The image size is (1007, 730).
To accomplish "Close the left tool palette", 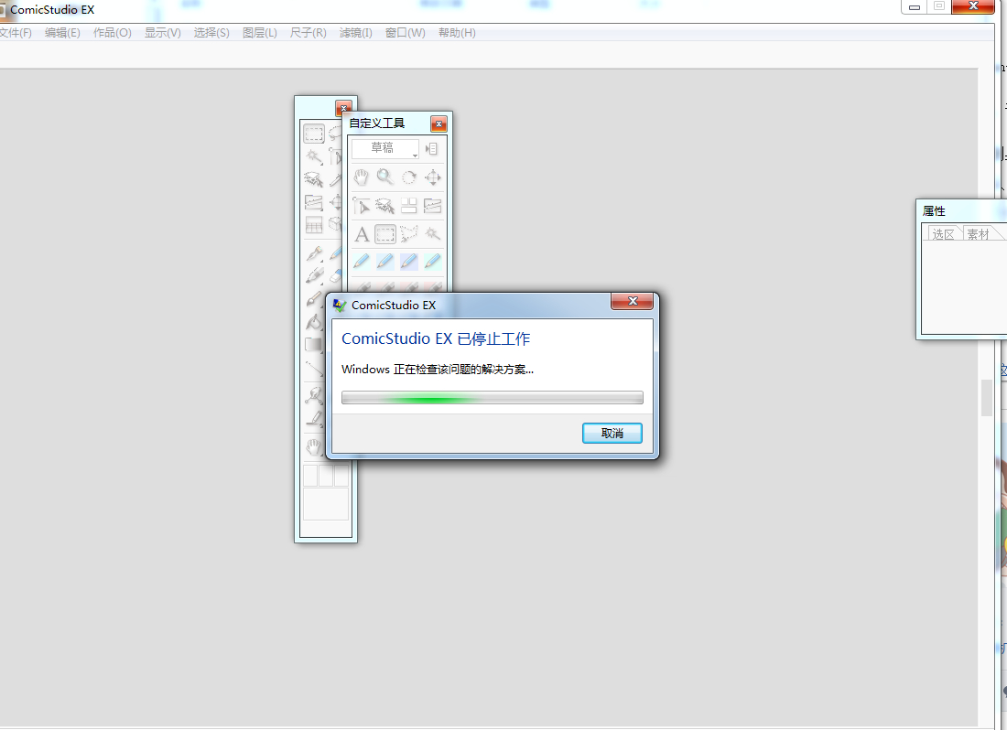I will [x=343, y=108].
